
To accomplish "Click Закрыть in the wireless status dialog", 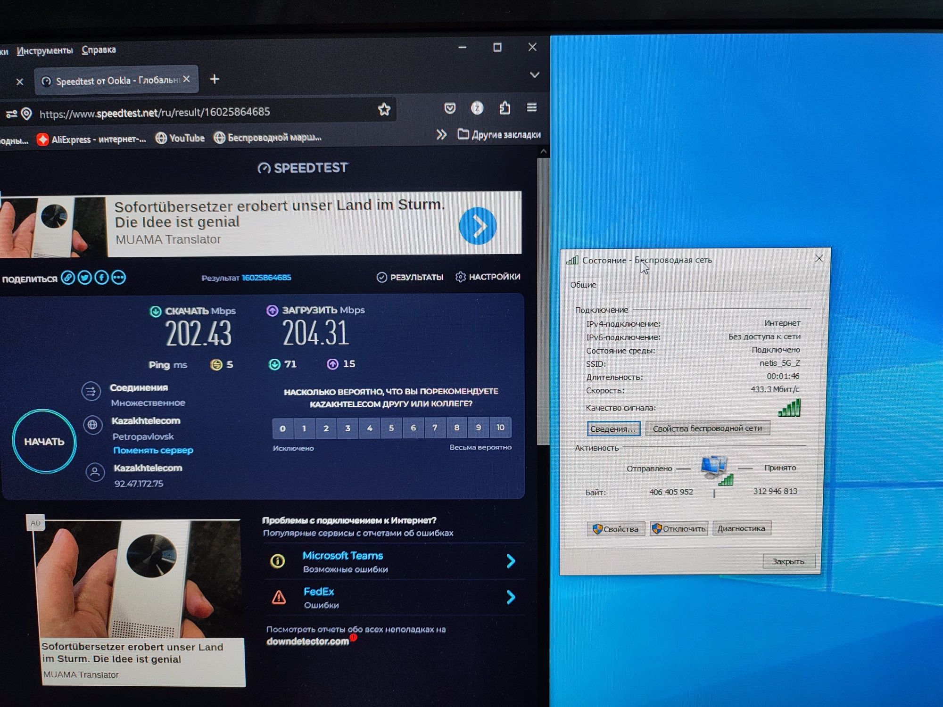I will [788, 561].
